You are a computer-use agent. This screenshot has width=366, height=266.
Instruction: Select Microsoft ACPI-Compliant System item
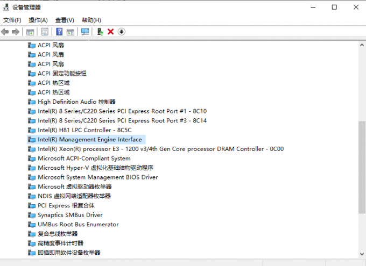[84, 159]
